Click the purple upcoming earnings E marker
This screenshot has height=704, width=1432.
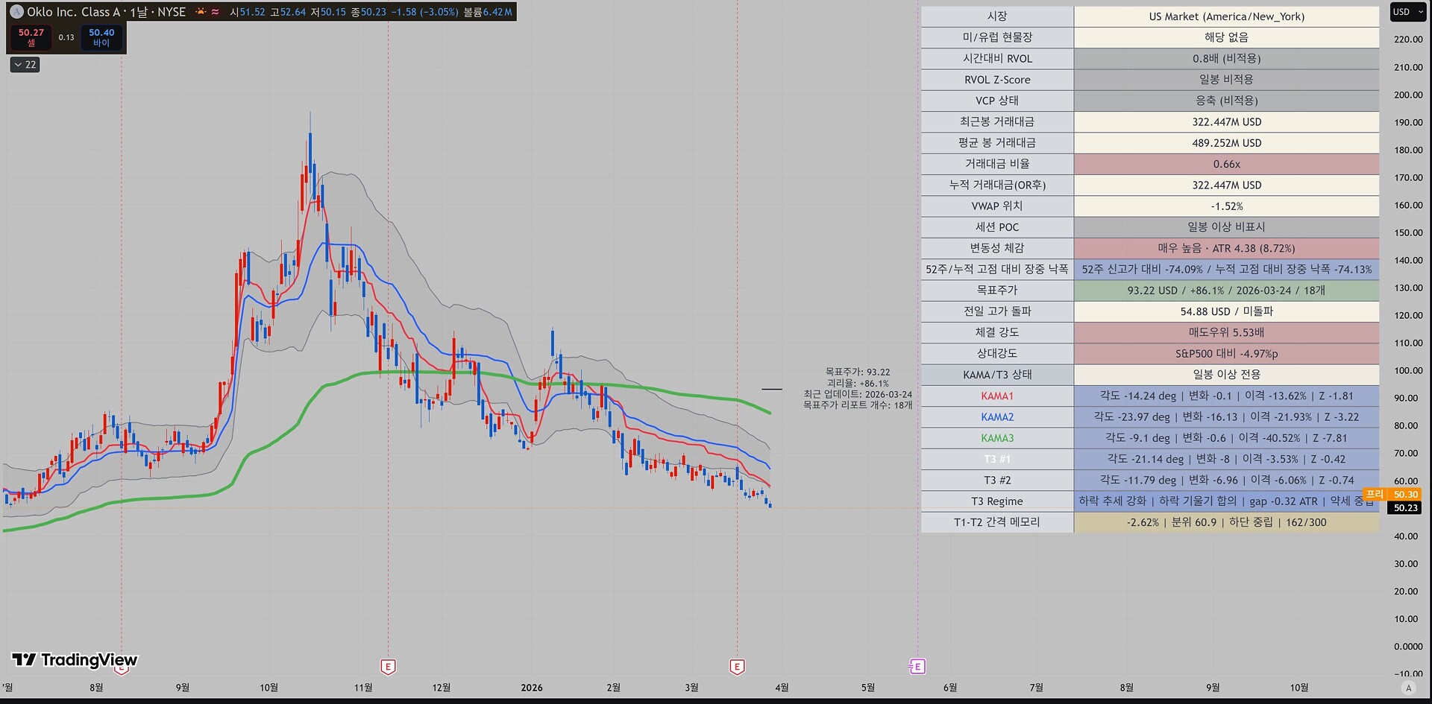[917, 667]
